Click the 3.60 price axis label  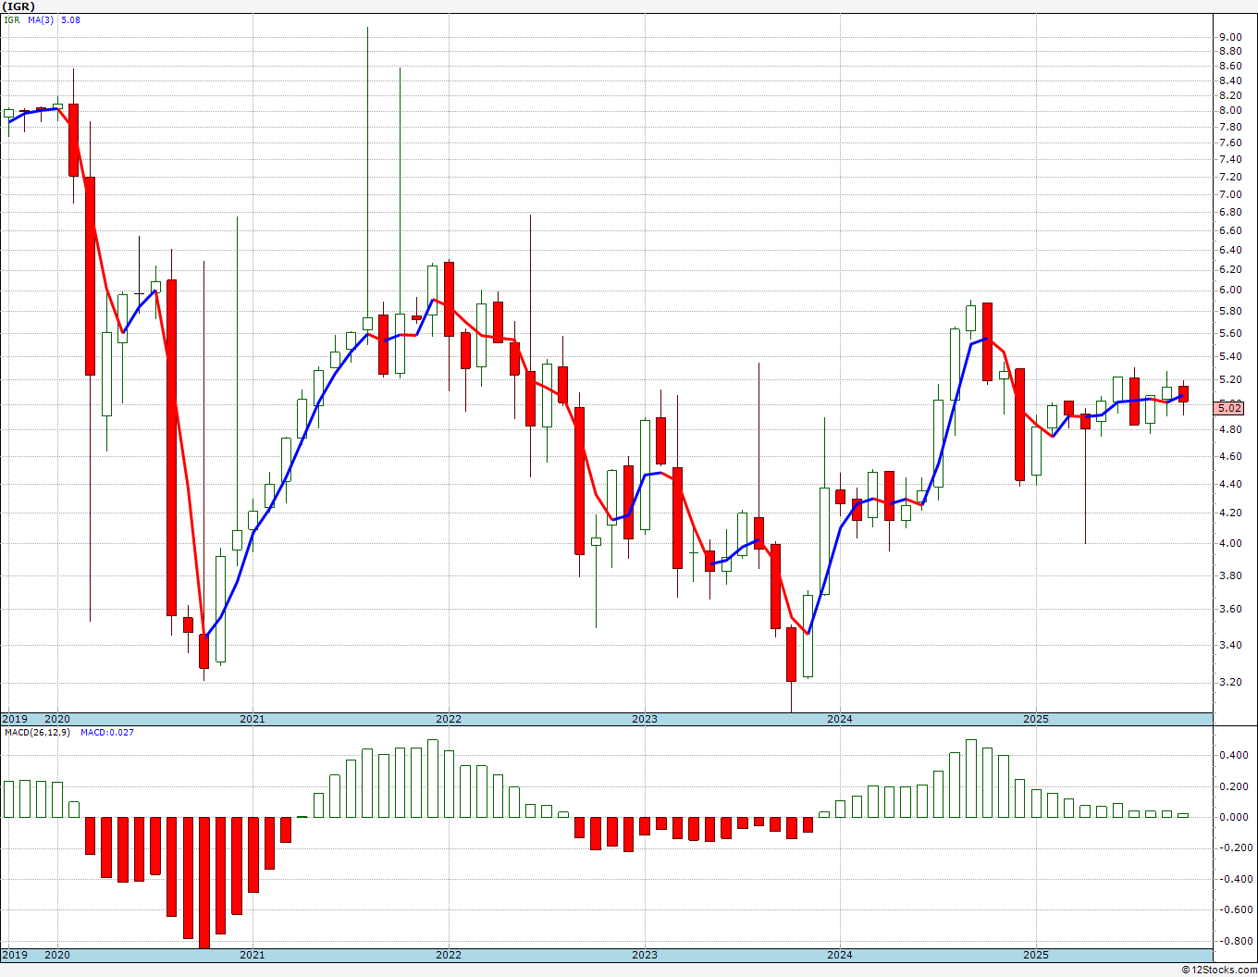1230,609
